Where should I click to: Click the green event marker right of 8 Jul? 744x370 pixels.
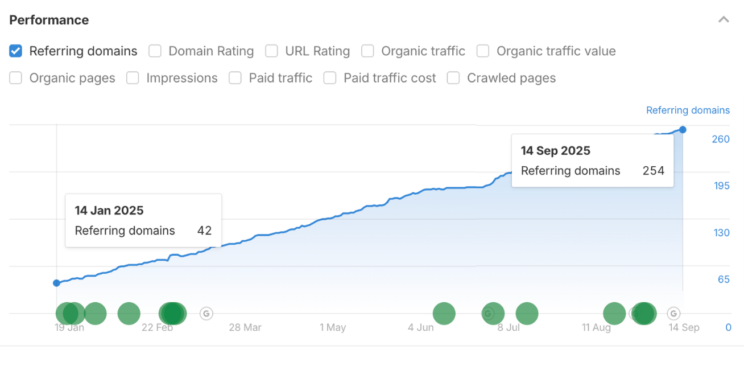click(x=527, y=313)
